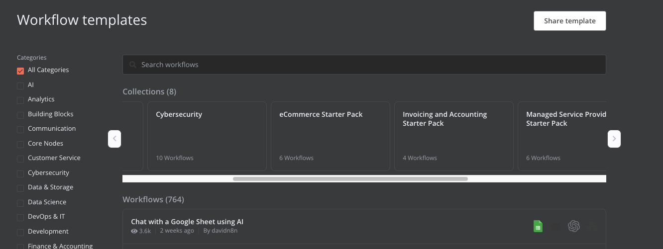Toggle the Analytics category checkbox
This screenshot has width=663, height=249.
[x=20, y=100]
